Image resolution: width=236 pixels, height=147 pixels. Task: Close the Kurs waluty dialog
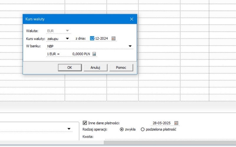coord(132,19)
